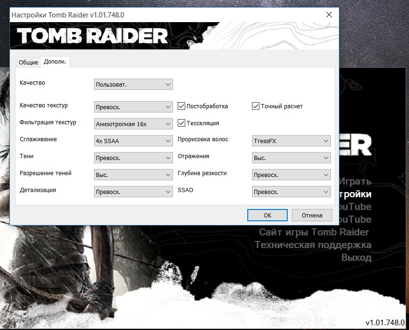409x330 pixels.
Task: Uncheck the Тесселяция checkbox
Action: pos(181,123)
